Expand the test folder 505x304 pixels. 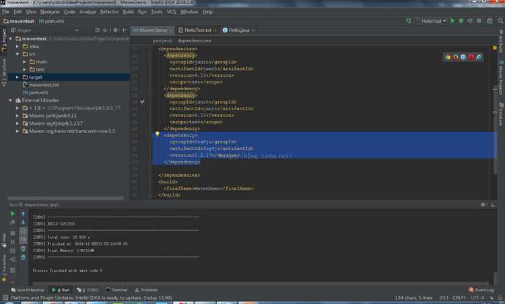24,69
